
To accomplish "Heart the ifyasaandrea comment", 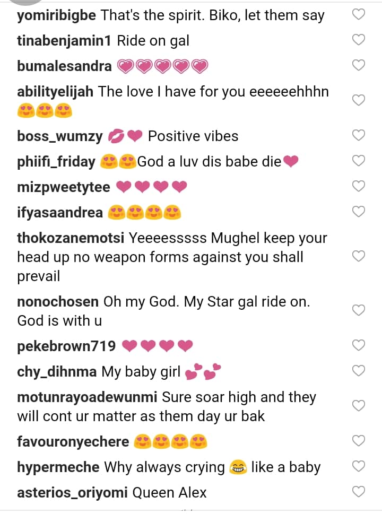I will 359,212.
